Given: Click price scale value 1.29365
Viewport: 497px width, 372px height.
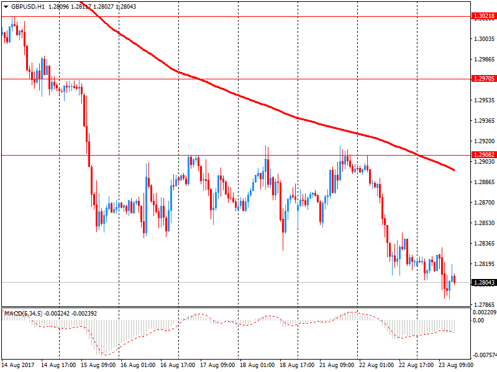Looking at the screenshot, I should [x=484, y=121].
